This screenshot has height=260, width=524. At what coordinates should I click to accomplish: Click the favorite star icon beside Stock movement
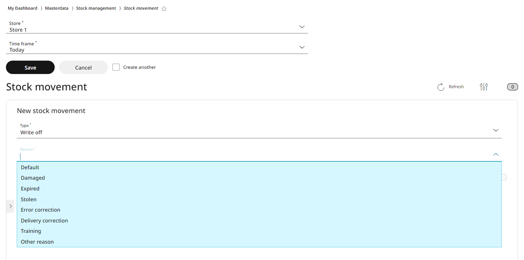click(x=164, y=9)
